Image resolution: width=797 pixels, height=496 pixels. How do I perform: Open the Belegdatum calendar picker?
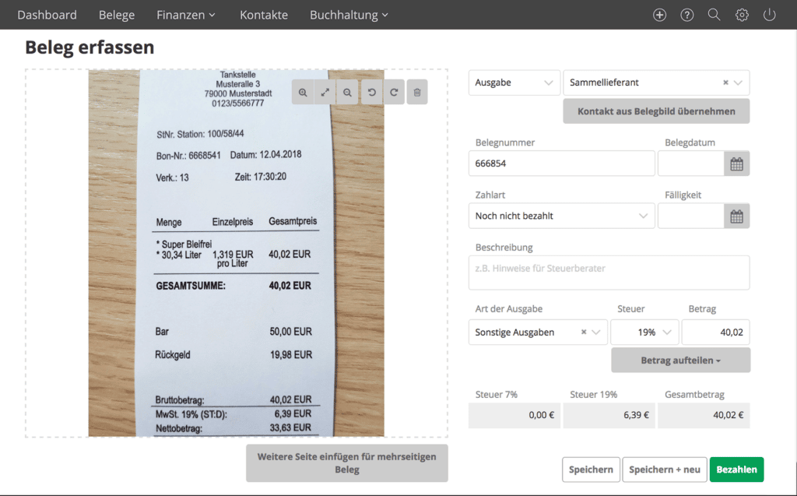(736, 164)
